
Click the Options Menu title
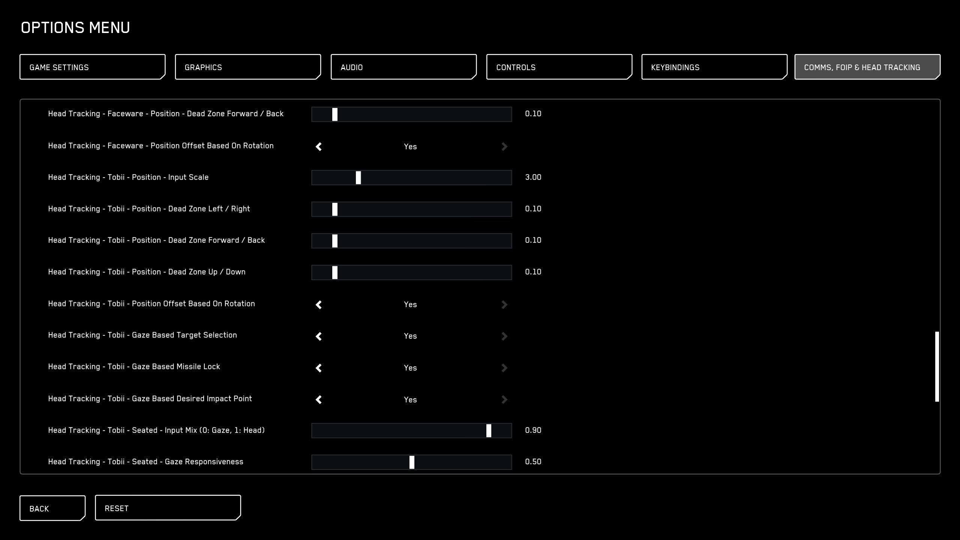point(75,28)
